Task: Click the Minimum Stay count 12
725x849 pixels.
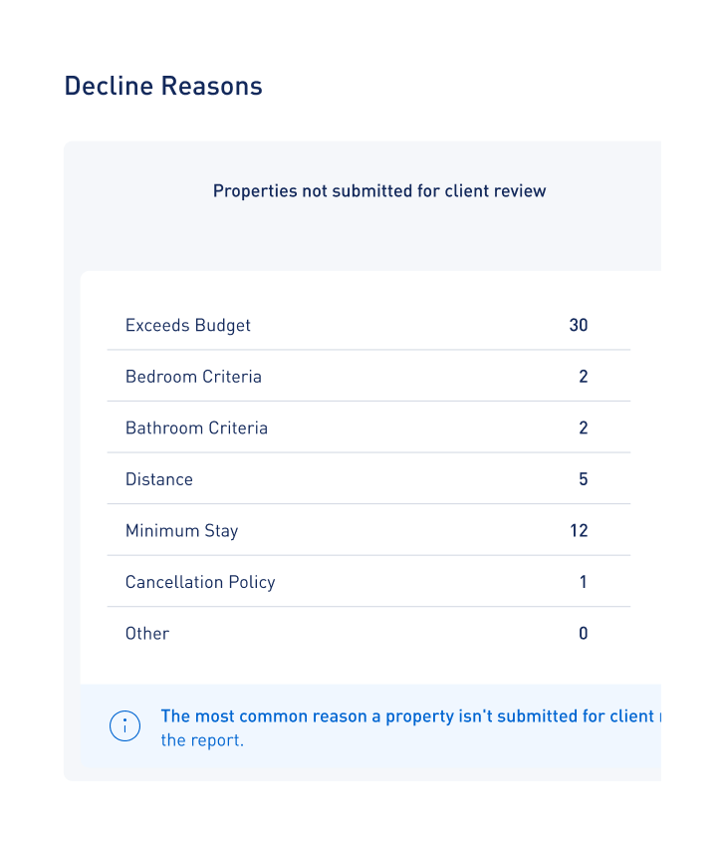Action: (x=579, y=530)
